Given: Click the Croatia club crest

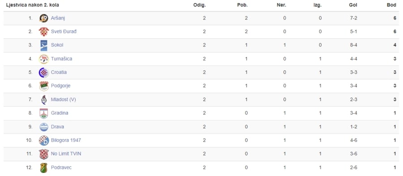Looking at the screenshot, I should click(44, 72).
